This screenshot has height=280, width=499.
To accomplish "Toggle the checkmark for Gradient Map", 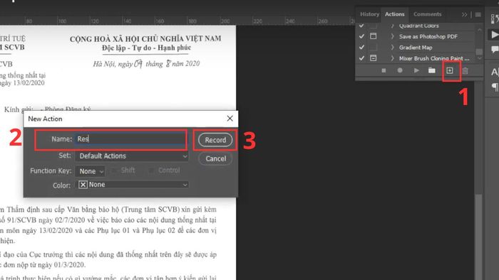I will tap(361, 47).
